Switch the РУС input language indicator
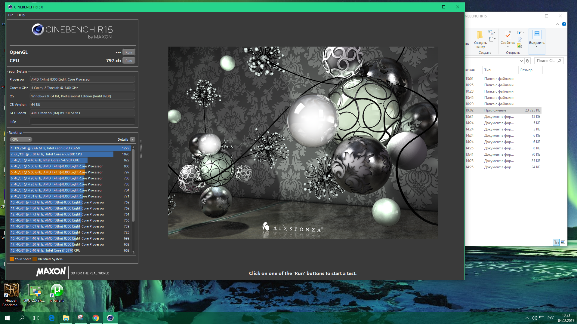Image resolution: width=577 pixels, height=324 pixels. (551, 318)
